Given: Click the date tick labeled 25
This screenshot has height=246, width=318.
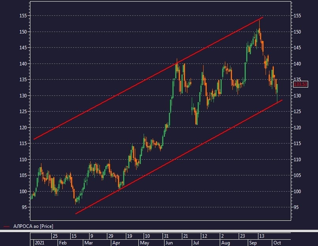Looking at the screenshot, I should tap(55, 236).
